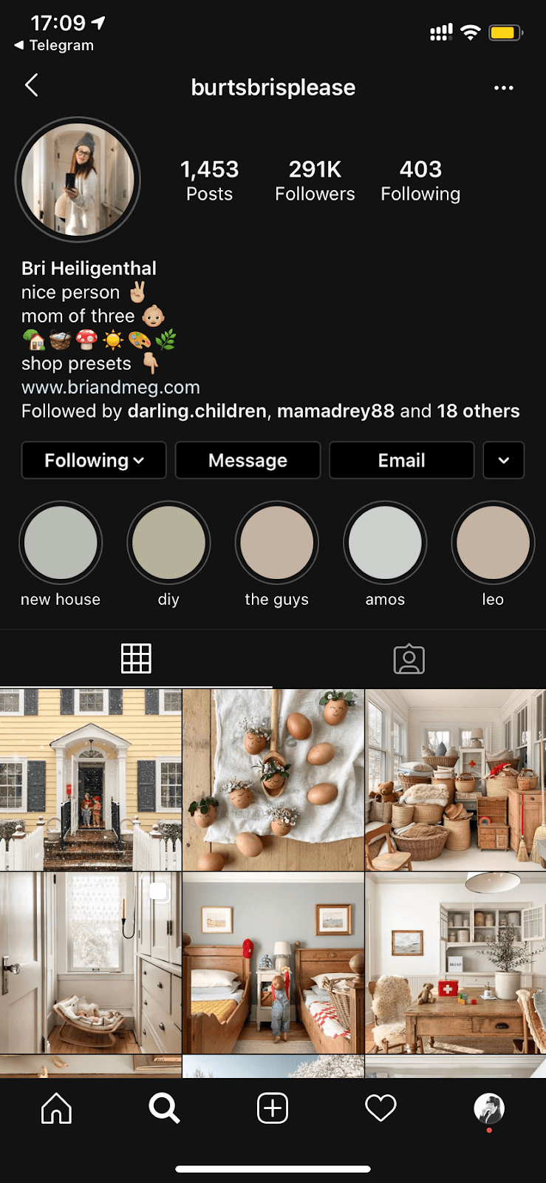The height and width of the screenshot is (1183, 546).
Task: Send a Message to this profile
Action: (x=248, y=461)
